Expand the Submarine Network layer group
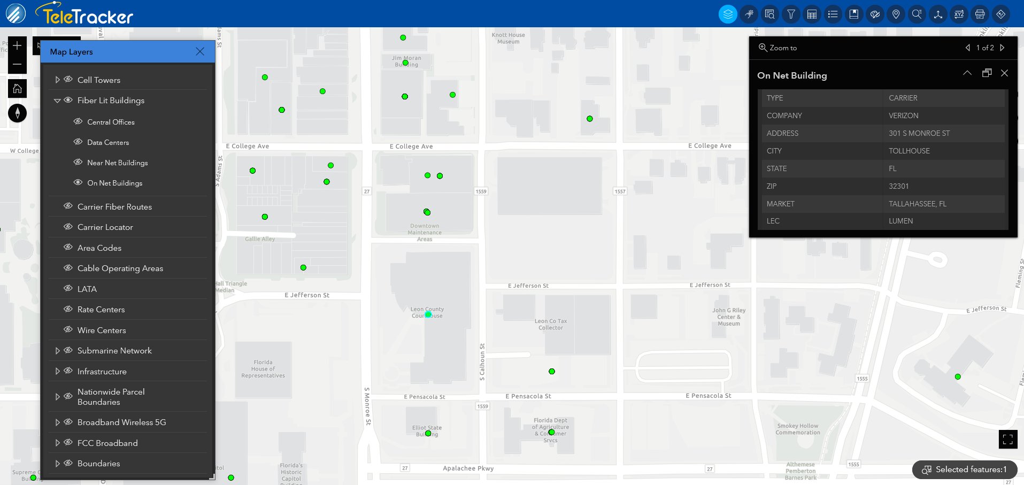1024x485 pixels. point(57,350)
